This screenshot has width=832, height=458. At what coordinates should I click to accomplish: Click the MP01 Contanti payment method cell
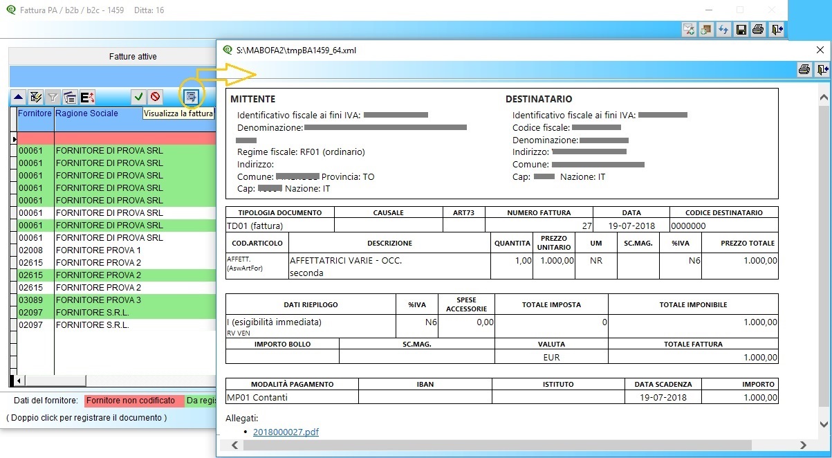[292, 398]
